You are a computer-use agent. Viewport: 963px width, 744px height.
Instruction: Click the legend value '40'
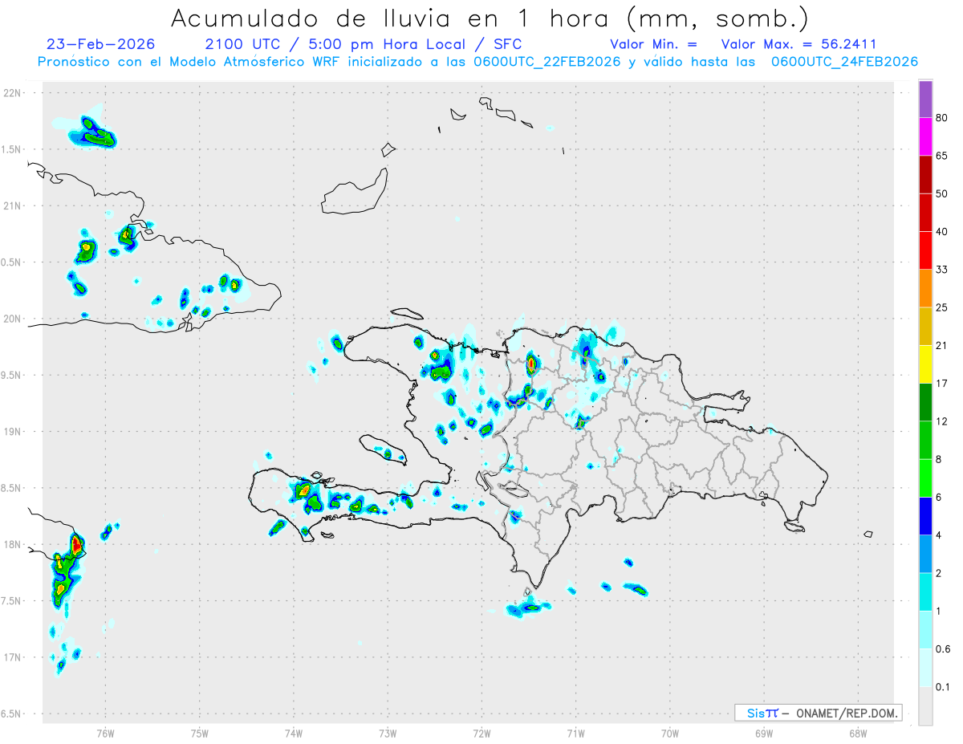(942, 232)
